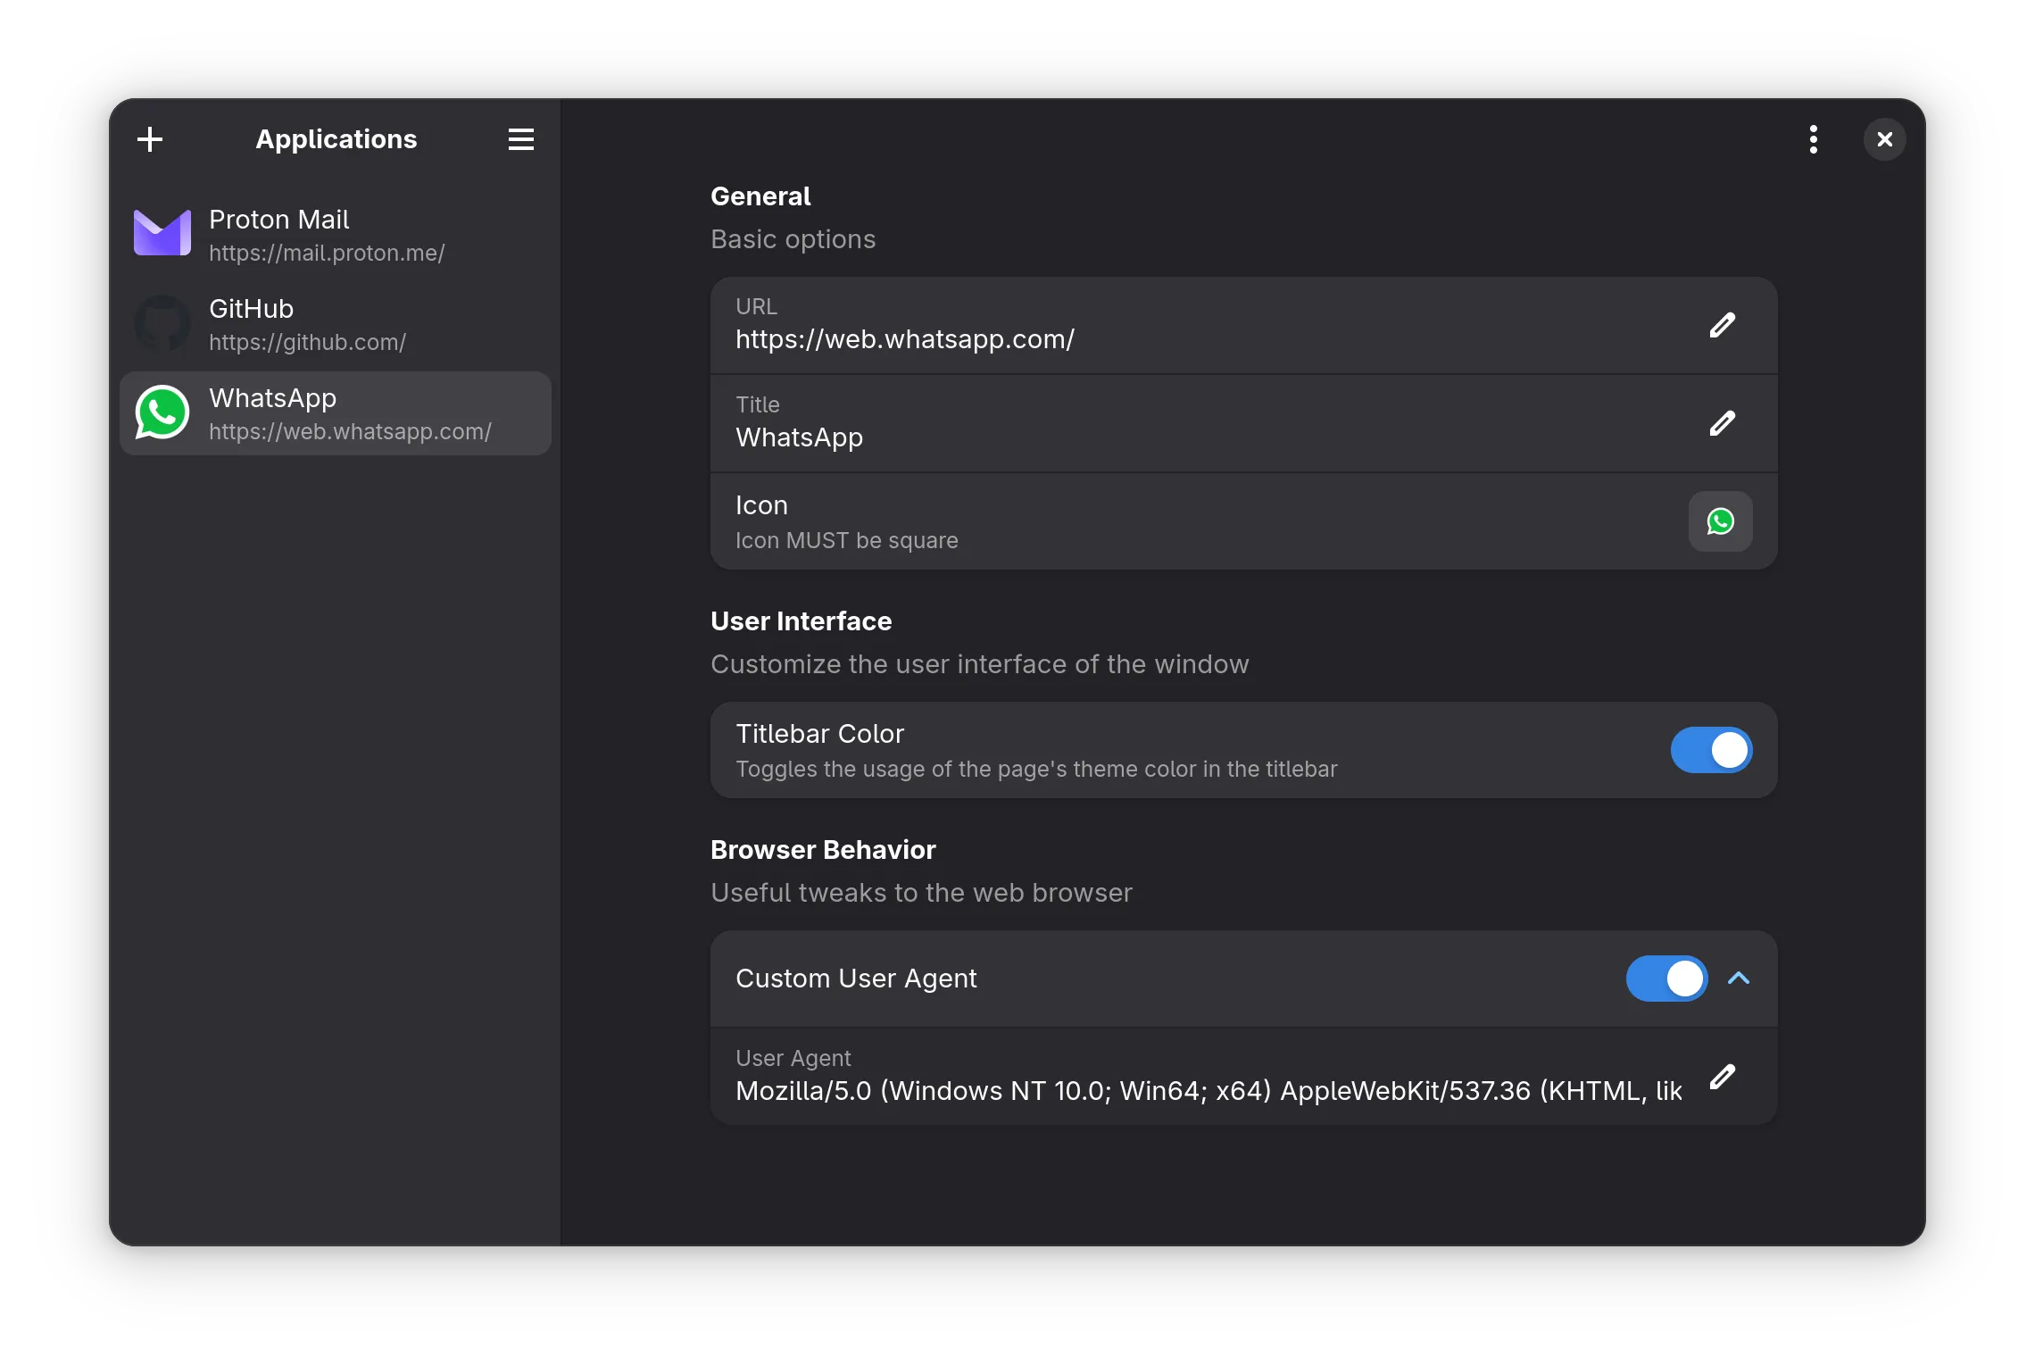
Task: Click the WhatsApp icon chooser button
Action: click(1720, 521)
